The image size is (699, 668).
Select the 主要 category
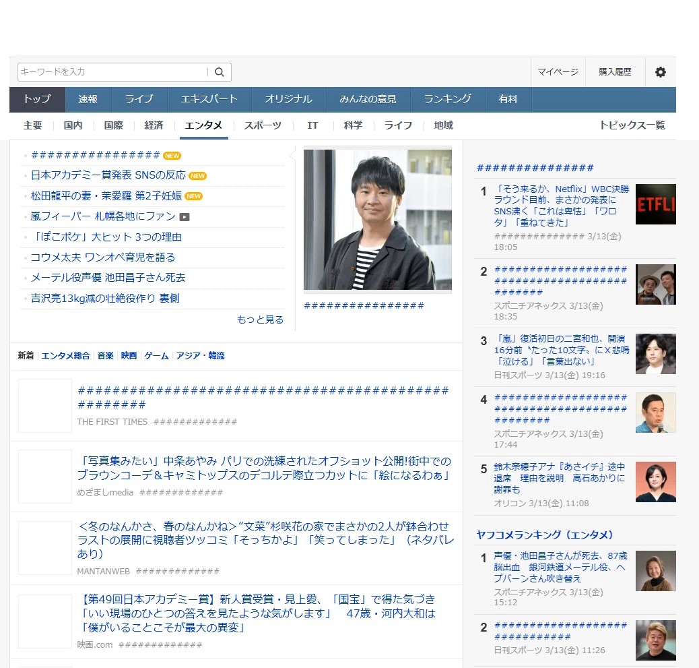click(x=33, y=126)
